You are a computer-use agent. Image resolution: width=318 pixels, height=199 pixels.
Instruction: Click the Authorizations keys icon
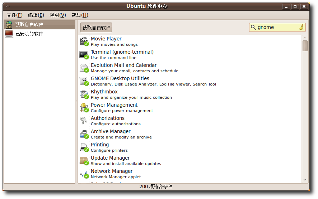click(83, 121)
